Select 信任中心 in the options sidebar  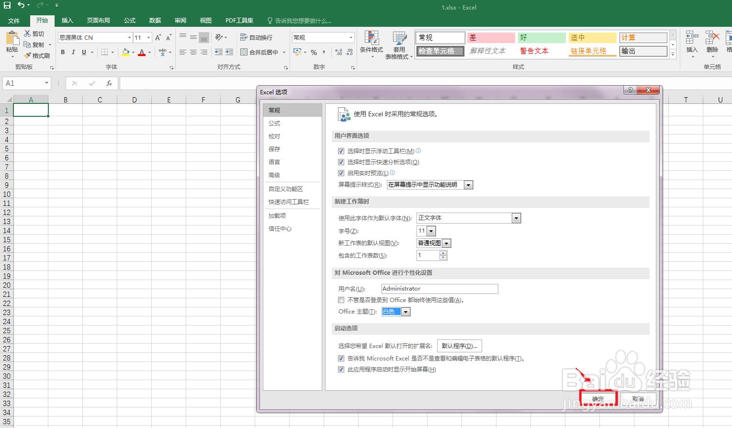tap(293, 229)
